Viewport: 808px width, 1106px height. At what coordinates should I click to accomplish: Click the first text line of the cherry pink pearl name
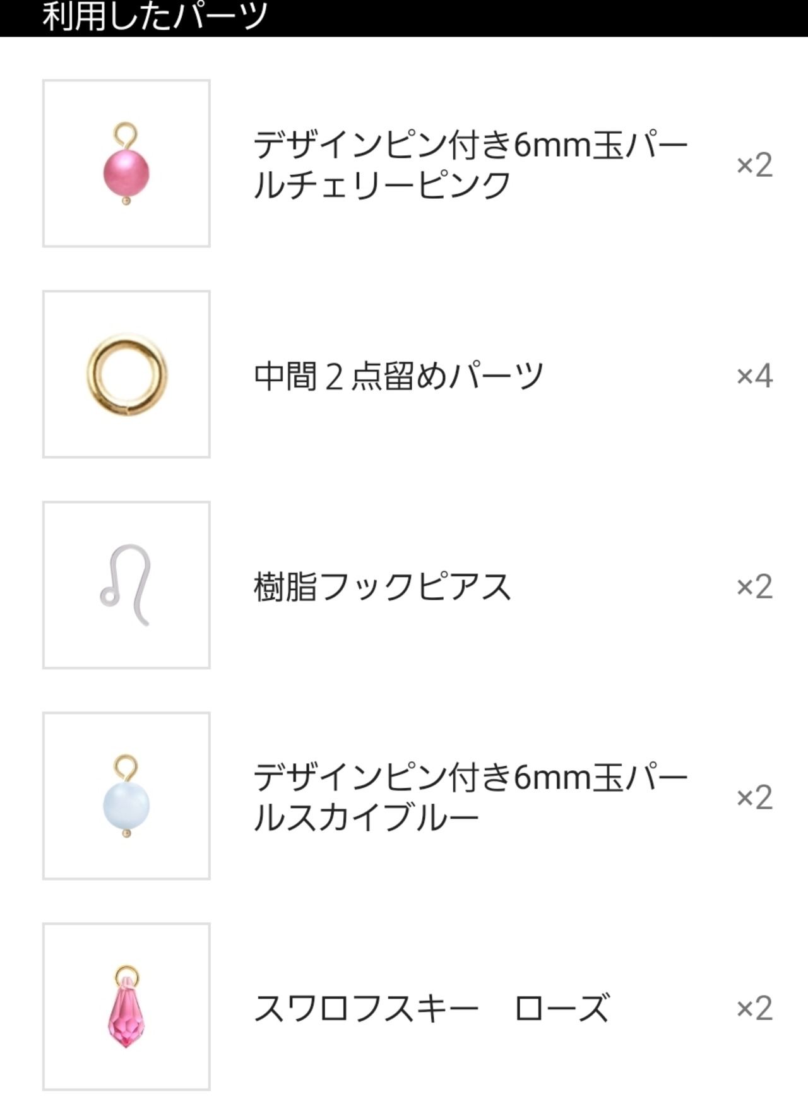pyautogui.click(x=470, y=145)
